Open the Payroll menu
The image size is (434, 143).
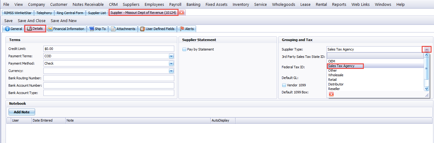[175, 5]
